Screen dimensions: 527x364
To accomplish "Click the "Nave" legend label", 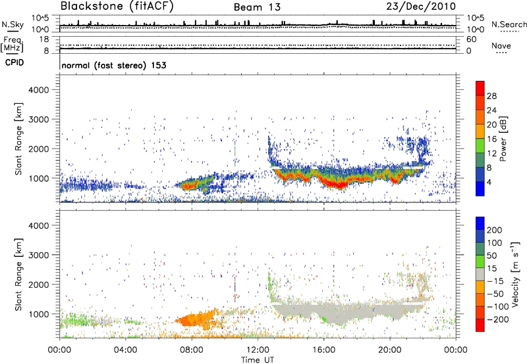I will coord(501,46).
